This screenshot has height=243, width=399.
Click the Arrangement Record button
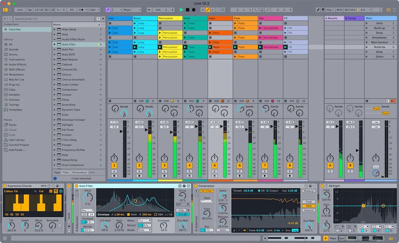coord(194,10)
